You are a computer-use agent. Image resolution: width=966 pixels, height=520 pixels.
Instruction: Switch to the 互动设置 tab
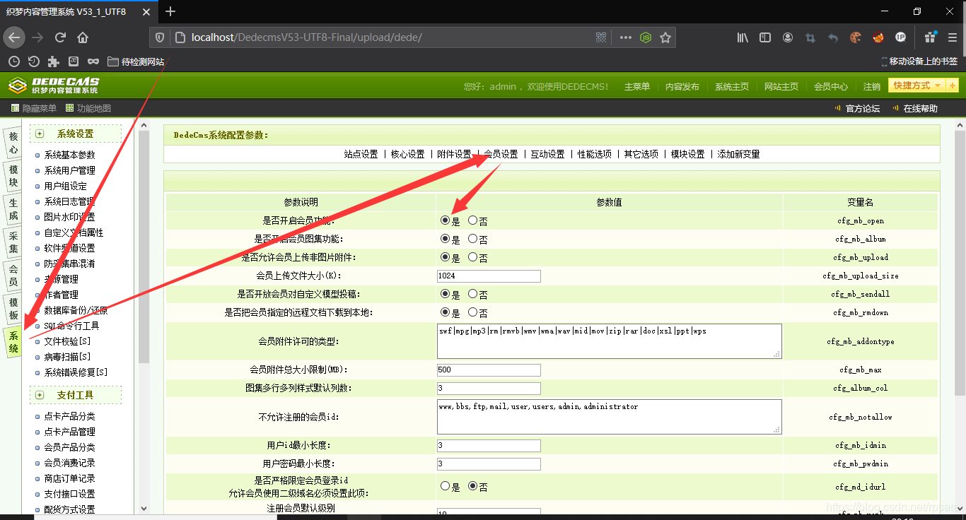[x=548, y=154]
